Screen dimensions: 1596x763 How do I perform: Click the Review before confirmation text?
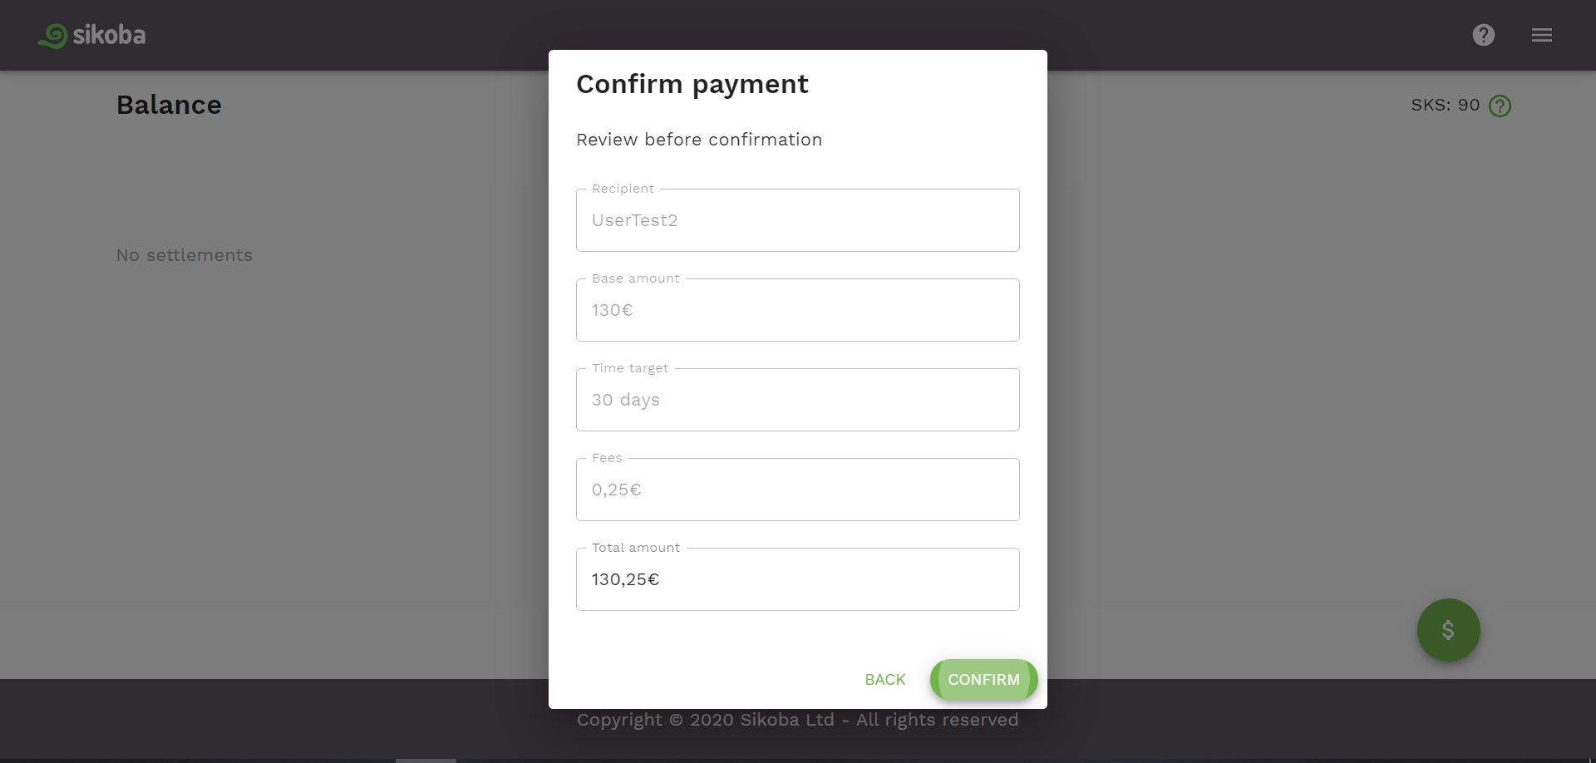(x=699, y=140)
